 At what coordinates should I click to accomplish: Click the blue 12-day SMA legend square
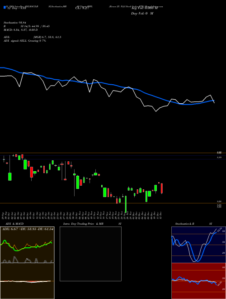pyautogui.click(x=5, y=7)
